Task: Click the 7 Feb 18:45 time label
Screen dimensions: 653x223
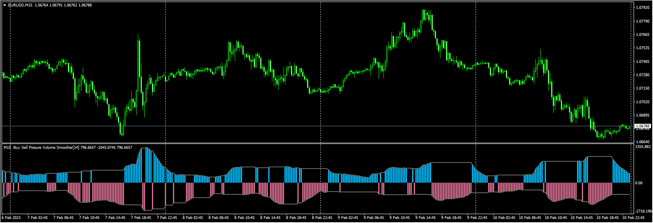Action: (x=141, y=218)
